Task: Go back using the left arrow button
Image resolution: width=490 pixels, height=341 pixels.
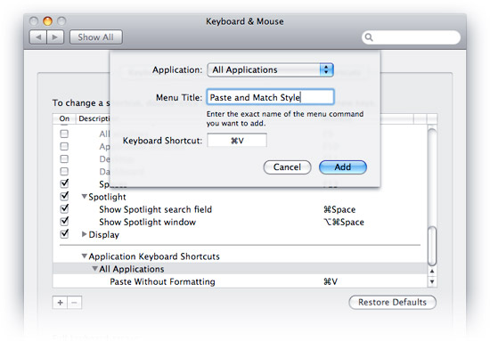Action: (x=38, y=37)
